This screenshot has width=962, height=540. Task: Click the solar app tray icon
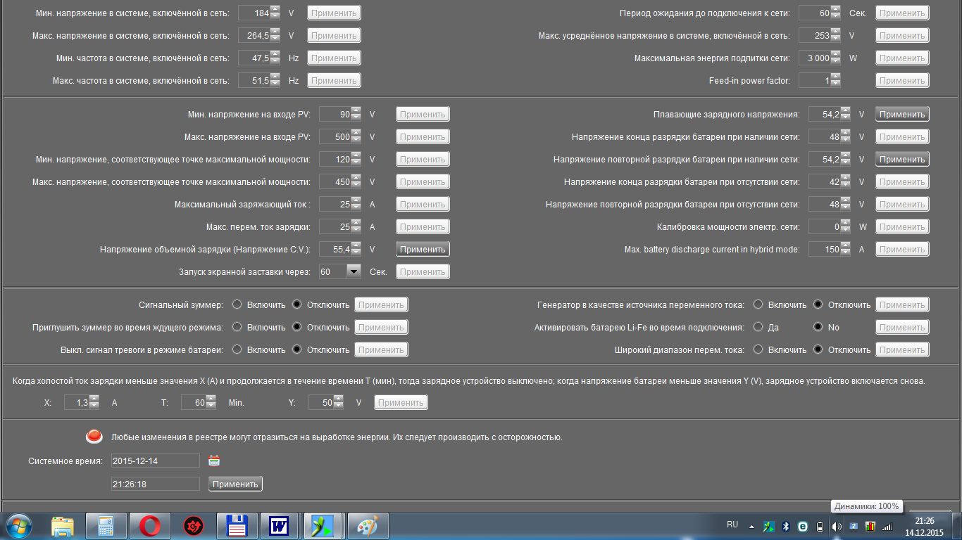click(x=770, y=526)
